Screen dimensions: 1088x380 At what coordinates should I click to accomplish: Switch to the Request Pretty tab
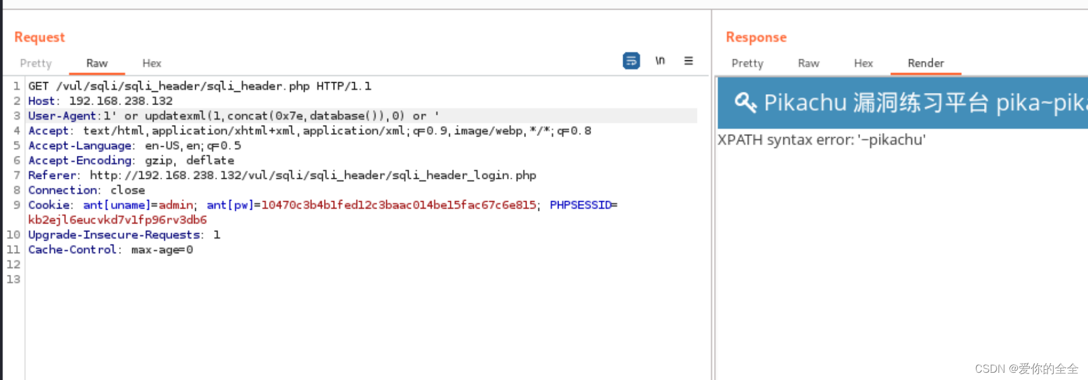(x=36, y=63)
